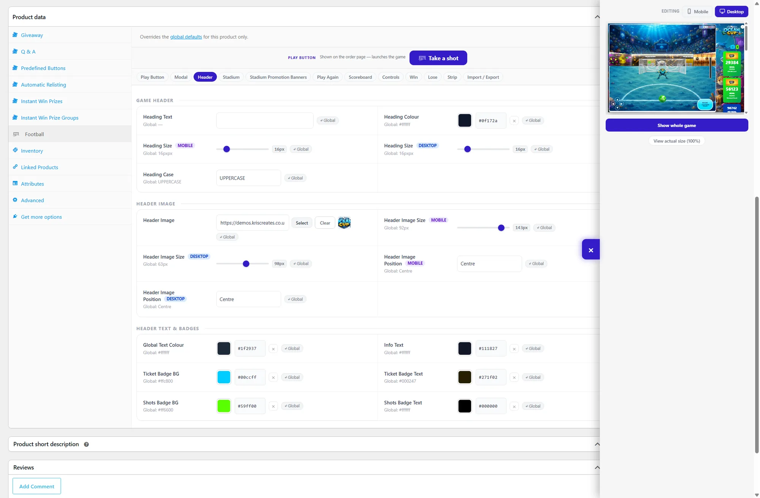Reset Header Image Size Mobile to Global
This screenshot has width=760, height=498.
click(x=544, y=228)
